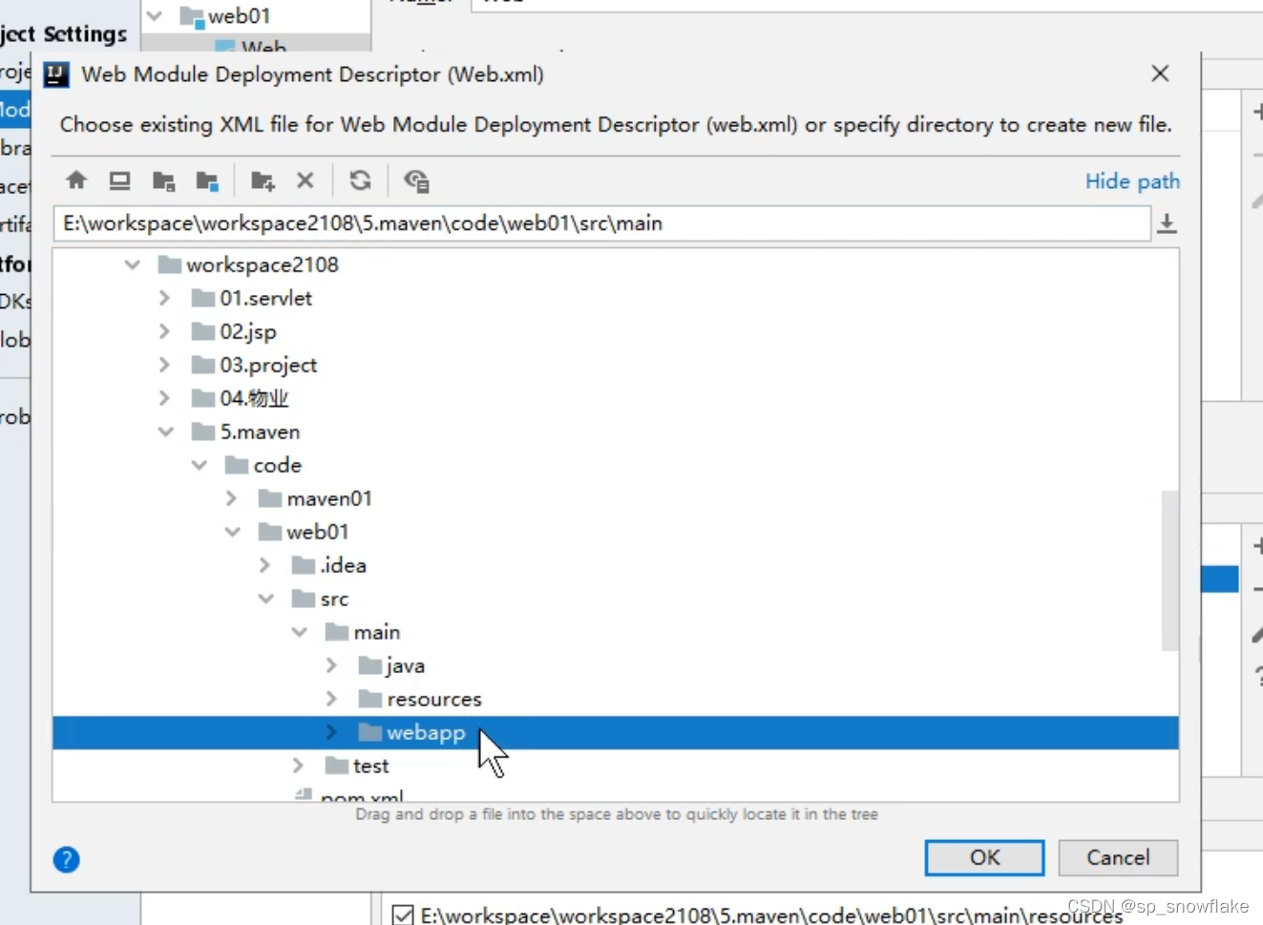1263x925 pixels.
Task: Toggle show hidden files and directories icon
Action: [x=416, y=180]
